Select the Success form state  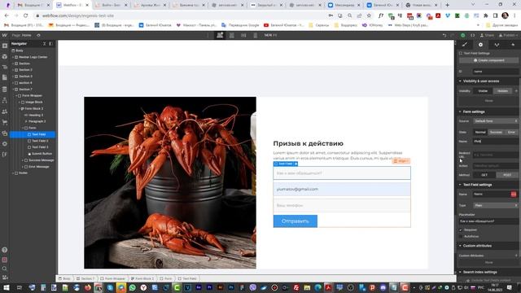tap(496, 132)
